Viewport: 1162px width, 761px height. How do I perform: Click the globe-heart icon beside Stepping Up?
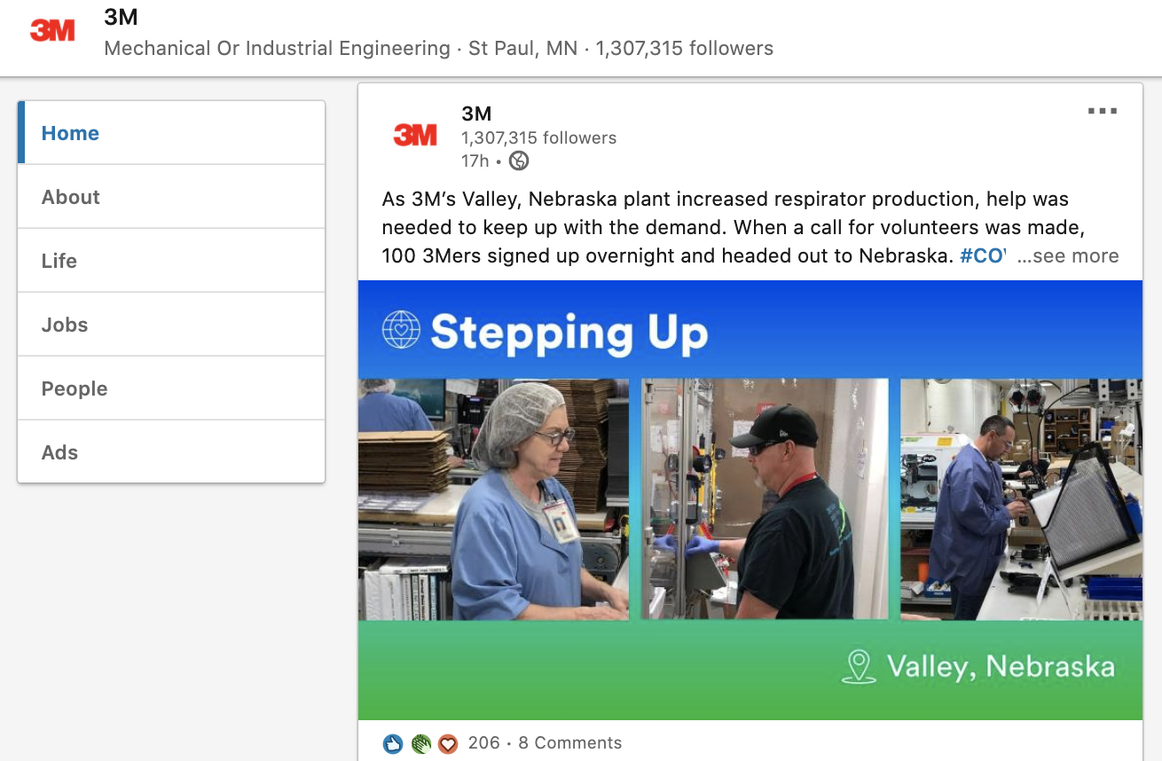tap(401, 329)
